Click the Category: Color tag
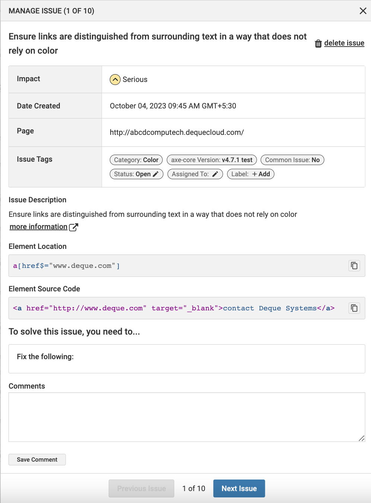Image resolution: width=371 pixels, height=503 pixels. (136, 160)
